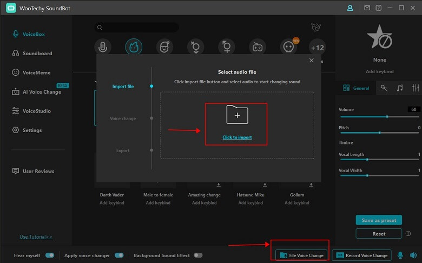Mute the microphone icon in the bottom bar
This screenshot has height=263, width=422.
400,255
